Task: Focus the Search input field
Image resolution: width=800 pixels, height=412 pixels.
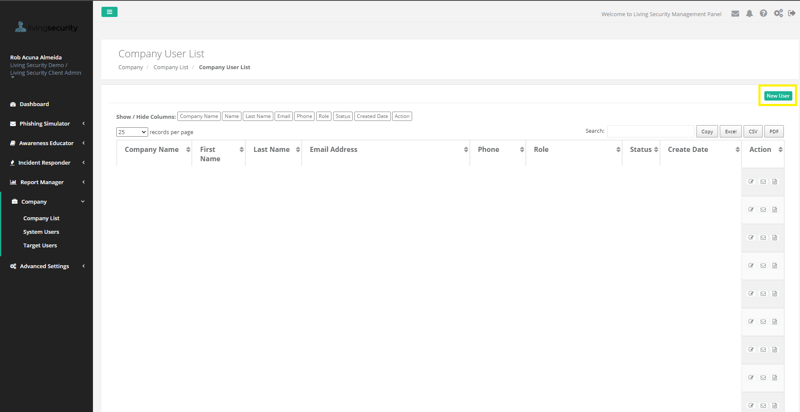Action: (x=651, y=131)
